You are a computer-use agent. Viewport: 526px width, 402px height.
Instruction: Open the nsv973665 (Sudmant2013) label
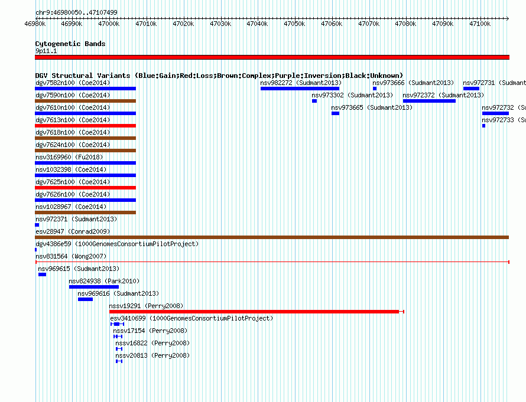[x=372, y=107]
